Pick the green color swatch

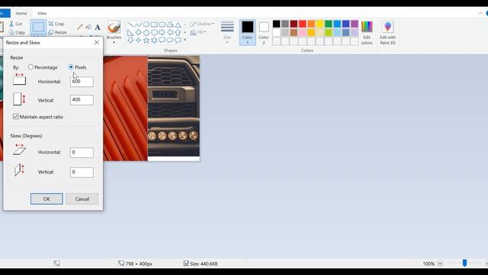tap(329, 24)
